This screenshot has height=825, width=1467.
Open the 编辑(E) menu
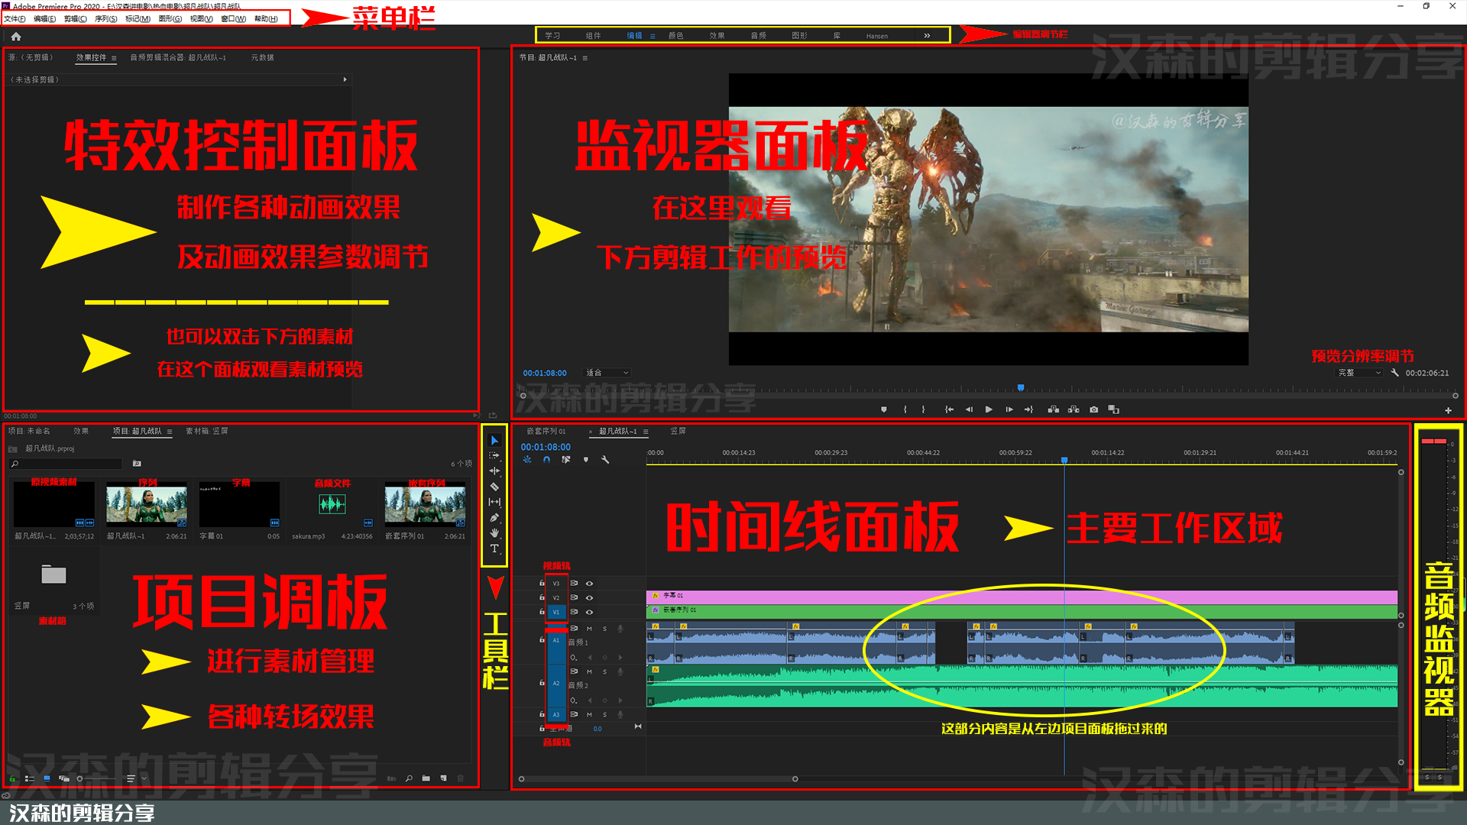tap(44, 19)
